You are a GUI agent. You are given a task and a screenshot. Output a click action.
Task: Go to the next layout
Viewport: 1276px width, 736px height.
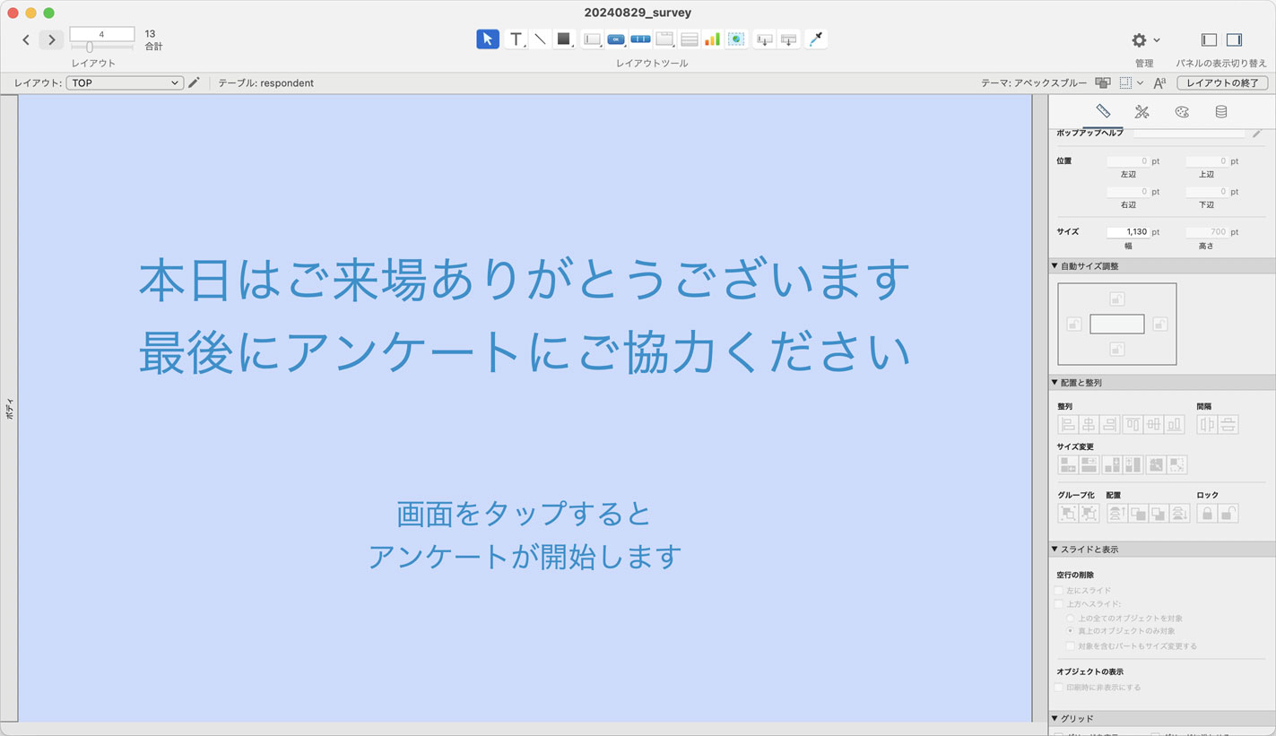(51, 39)
